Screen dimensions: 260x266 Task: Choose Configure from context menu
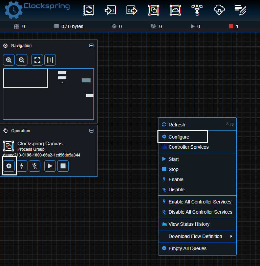[x=197, y=137]
